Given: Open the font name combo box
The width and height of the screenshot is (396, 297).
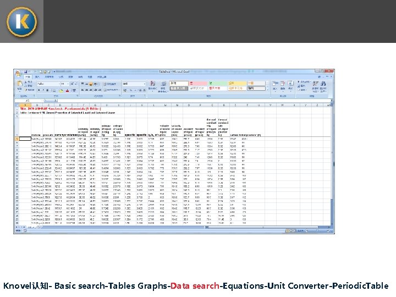Looking at the screenshot, I should pyautogui.click(x=49, y=84).
